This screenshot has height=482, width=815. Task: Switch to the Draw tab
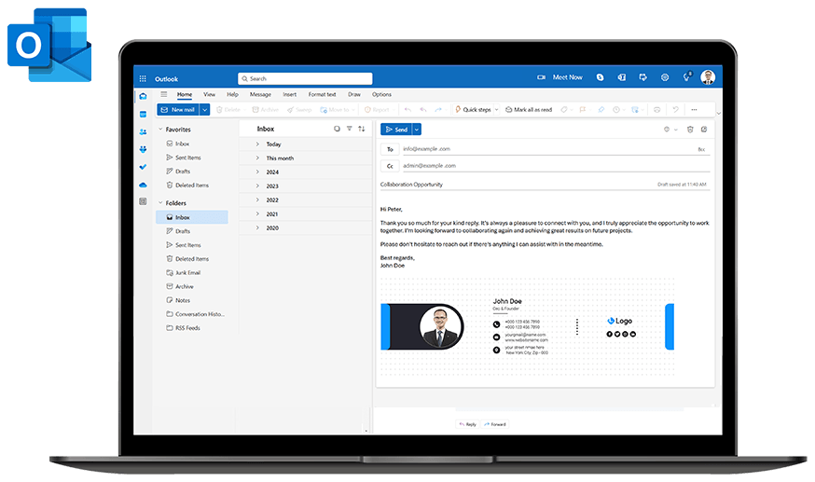click(x=354, y=94)
